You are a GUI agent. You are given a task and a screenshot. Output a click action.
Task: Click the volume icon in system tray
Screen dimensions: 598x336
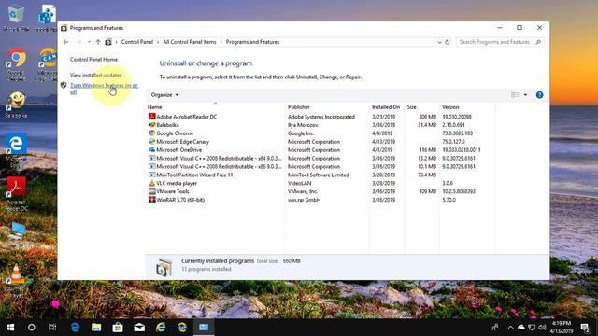(x=542, y=328)
